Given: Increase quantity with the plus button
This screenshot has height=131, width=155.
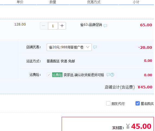Looking at the screenshot, I should click(62, 26).
